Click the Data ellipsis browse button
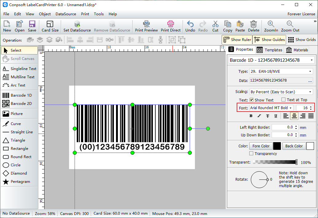318x218 pixels. 310,81
